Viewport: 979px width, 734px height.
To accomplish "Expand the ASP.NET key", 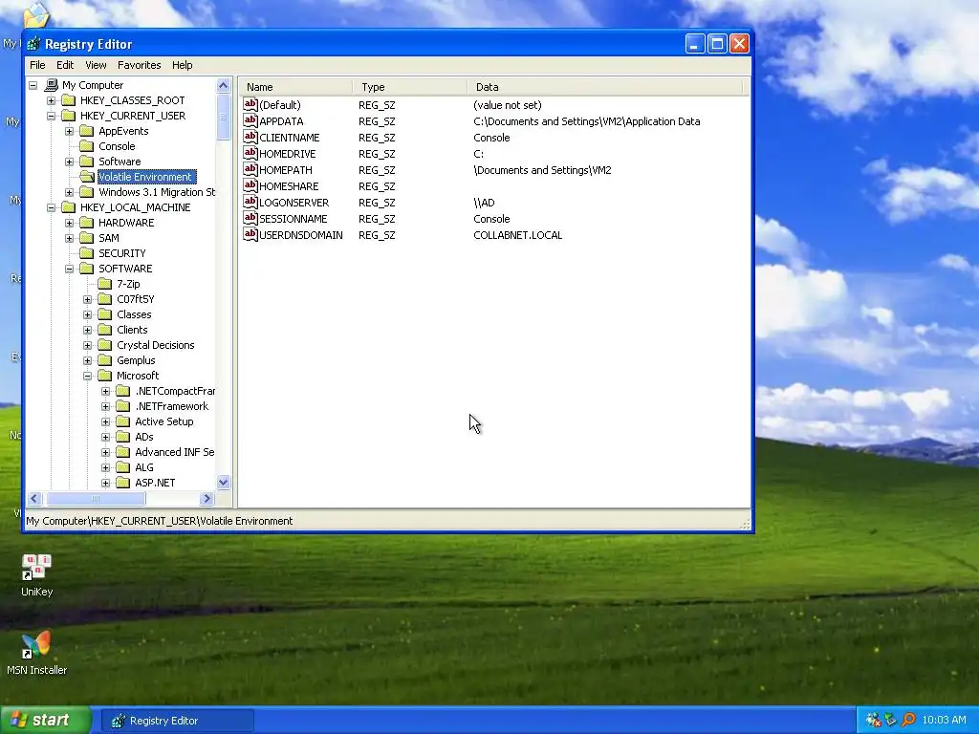I will [x=105, y=483].
